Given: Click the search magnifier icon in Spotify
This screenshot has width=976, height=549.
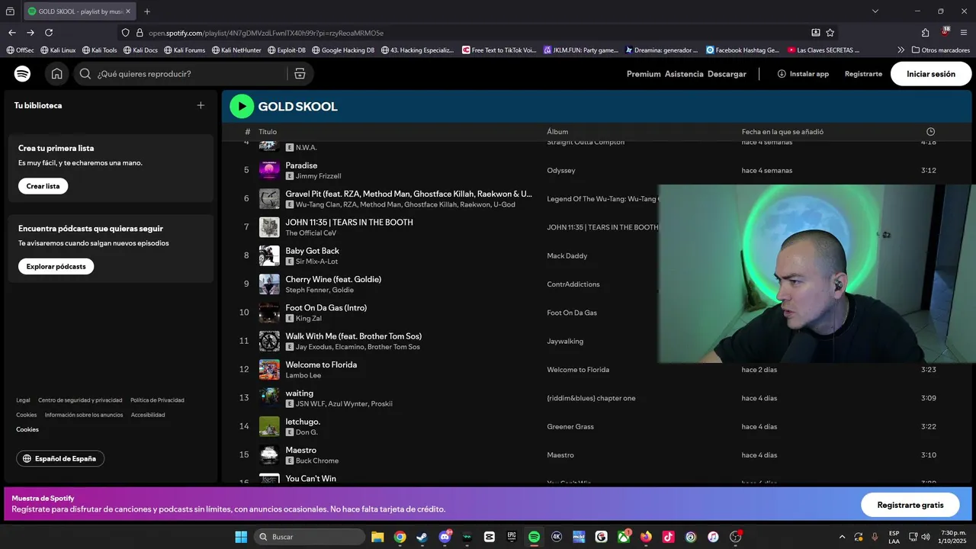Looking at the screenshot, I should pyautogui.click(x=85, y=74).
